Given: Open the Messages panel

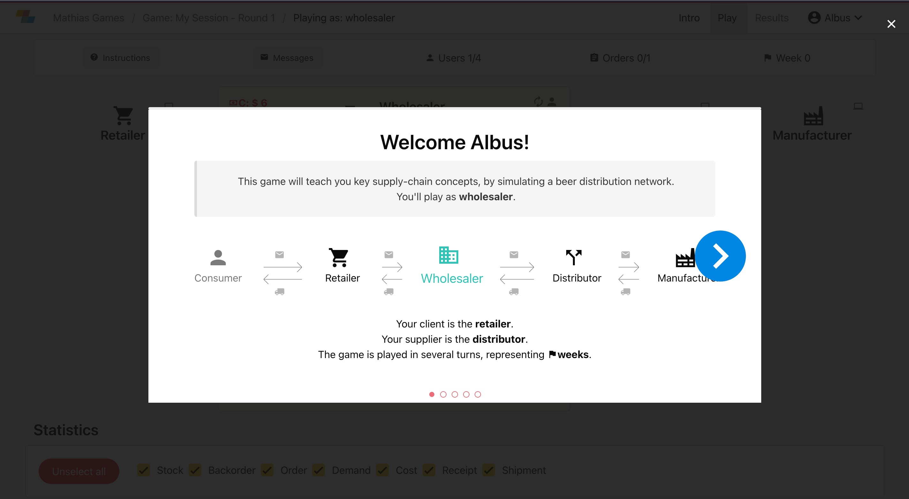Looking at the screenshot, I should (287, 58).
